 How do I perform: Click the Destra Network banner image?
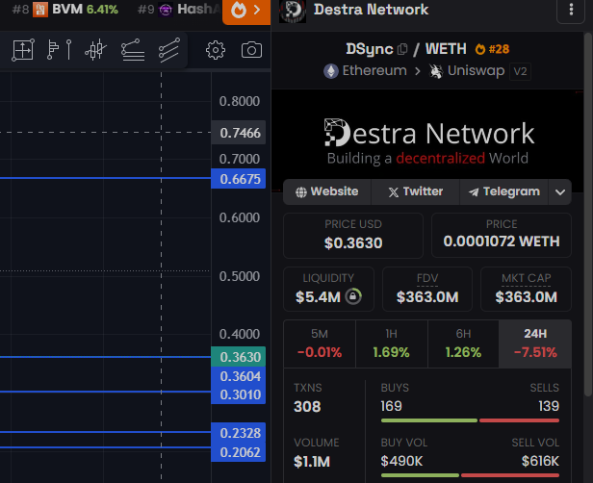pos(428,141)
